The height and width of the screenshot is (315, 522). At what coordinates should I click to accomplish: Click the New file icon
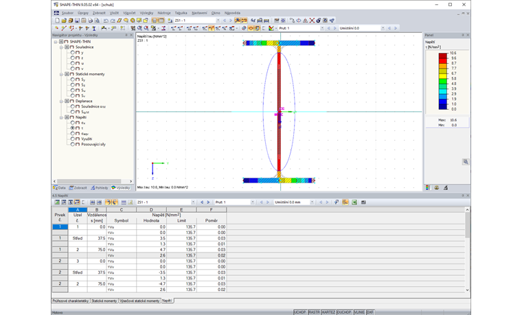click(57, 21)
